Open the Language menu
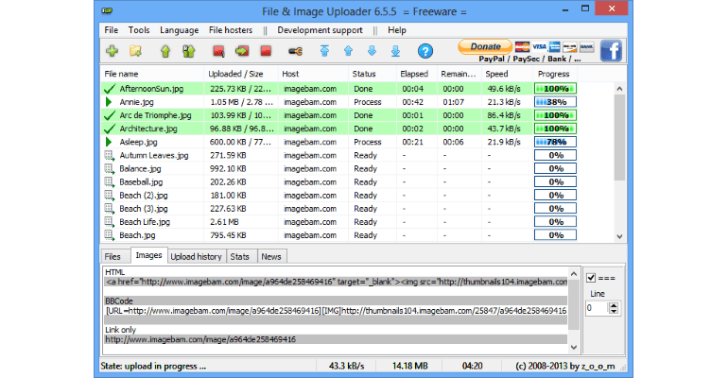 point(180,30)
